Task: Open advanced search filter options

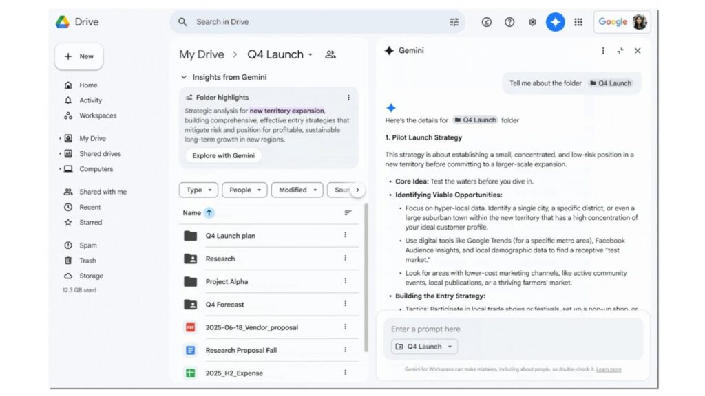Action: pyautogui.click(x=454, y=21)
